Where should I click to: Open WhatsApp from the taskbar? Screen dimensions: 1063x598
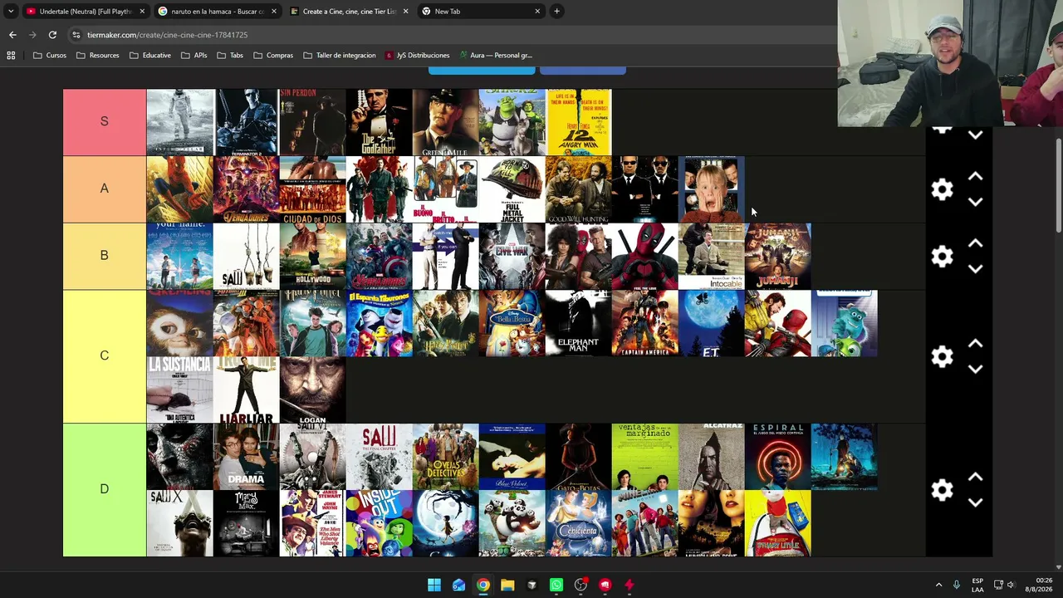point(556,585)
